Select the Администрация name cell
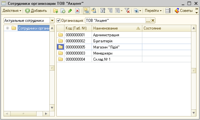Viewport: 200px width, 120px height. (117, 35)
